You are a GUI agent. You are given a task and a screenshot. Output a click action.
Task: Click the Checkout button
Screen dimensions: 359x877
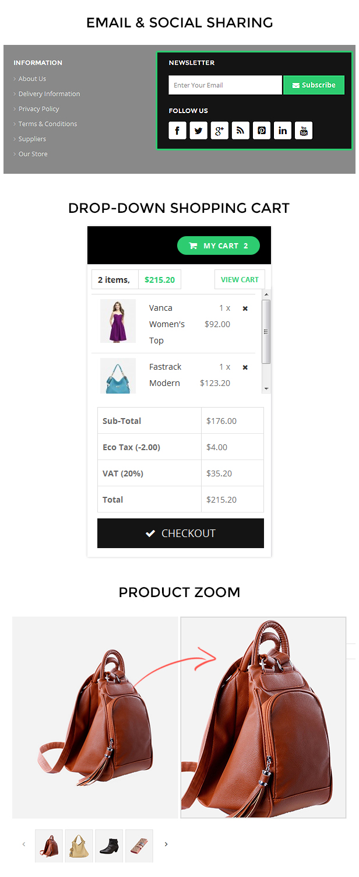point(181,534)
